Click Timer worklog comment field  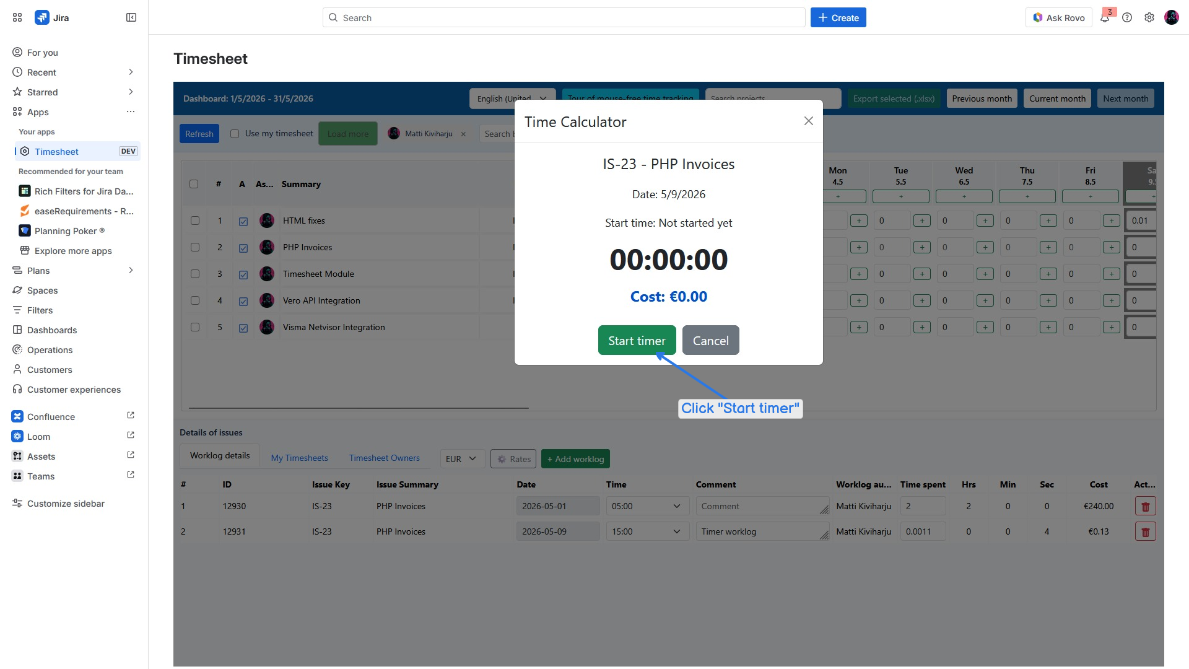(762, 531)
